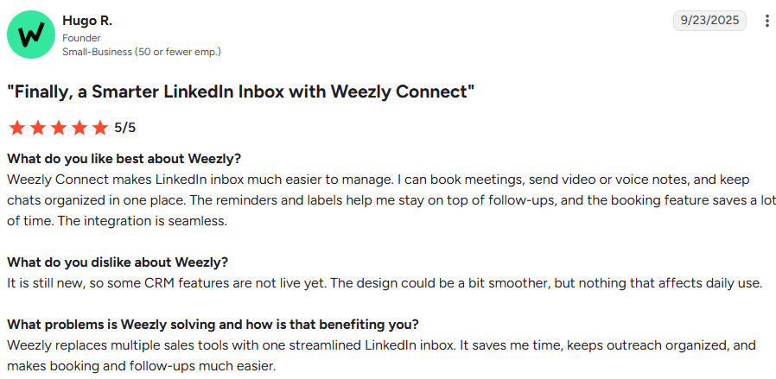Open reviewer Hugo R.'s profile name
This screenshot has height=379, width=776.
pyautogui.click(x=87, y=21)
